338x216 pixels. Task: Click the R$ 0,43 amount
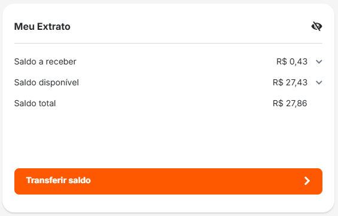click(x=292, y=61)
